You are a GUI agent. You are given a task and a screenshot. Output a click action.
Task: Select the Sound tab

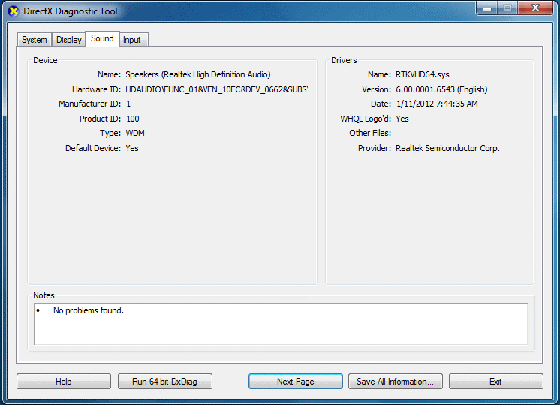tap(102, 38)
